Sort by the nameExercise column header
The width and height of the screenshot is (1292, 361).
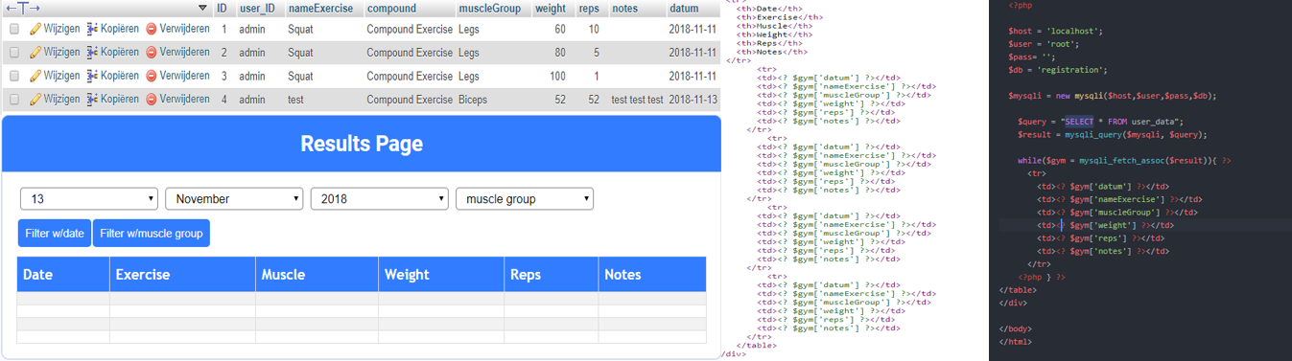point(320,8)
